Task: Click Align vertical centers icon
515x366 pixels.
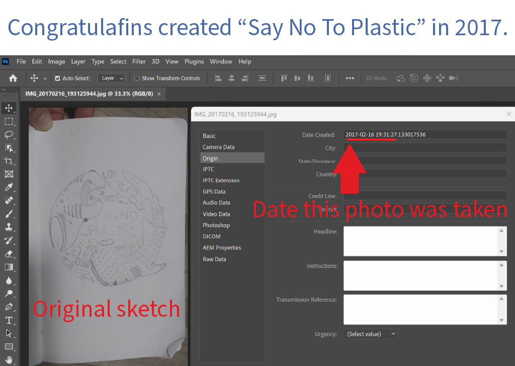Action: [297, 78]
